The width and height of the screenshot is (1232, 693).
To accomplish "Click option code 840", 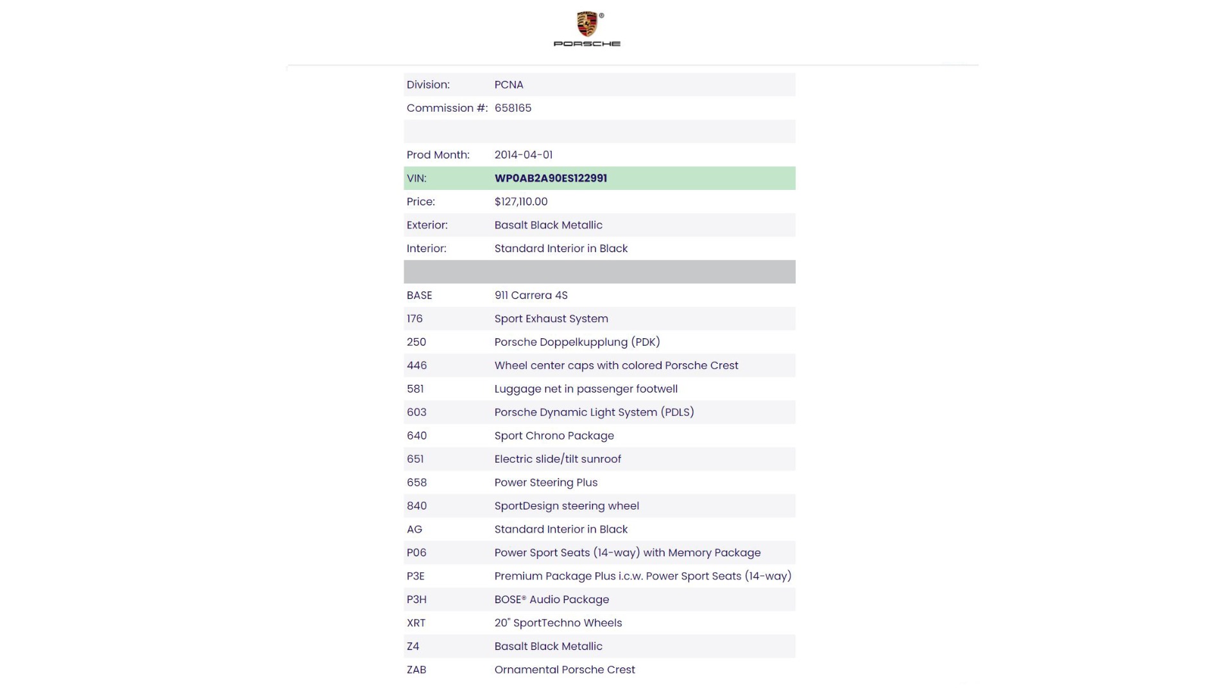I will tap(416, 506).
